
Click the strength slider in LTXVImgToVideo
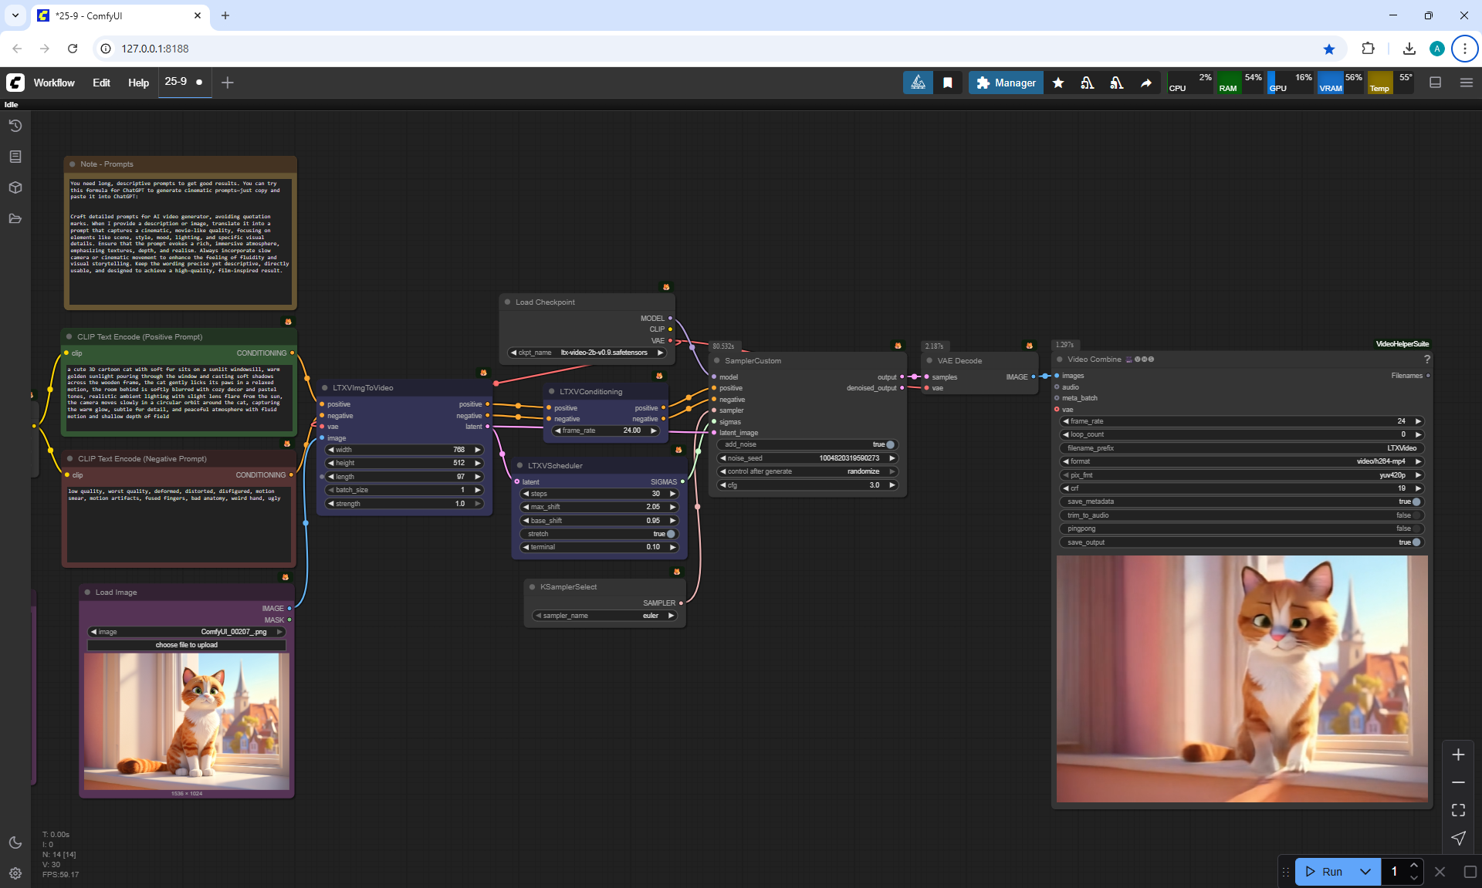click(404, 504)
